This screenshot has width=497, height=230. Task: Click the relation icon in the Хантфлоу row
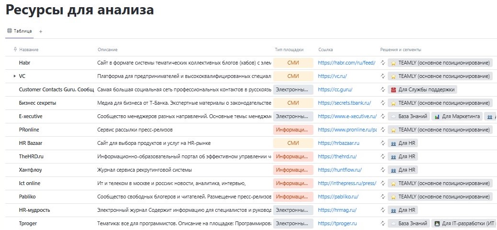(382, 170)
